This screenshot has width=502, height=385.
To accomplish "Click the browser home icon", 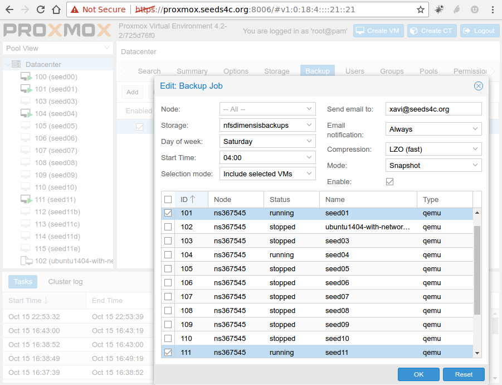I will pos(56,9).
